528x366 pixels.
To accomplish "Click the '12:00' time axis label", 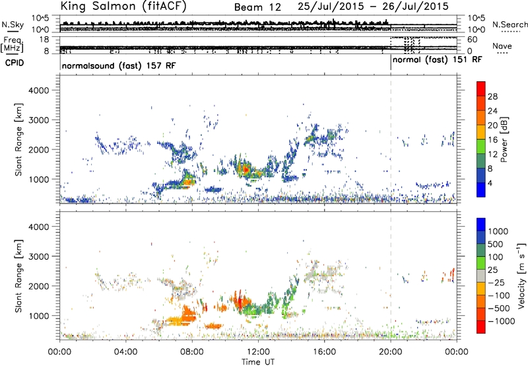I will pyautogui.click(x=258, y=352).
